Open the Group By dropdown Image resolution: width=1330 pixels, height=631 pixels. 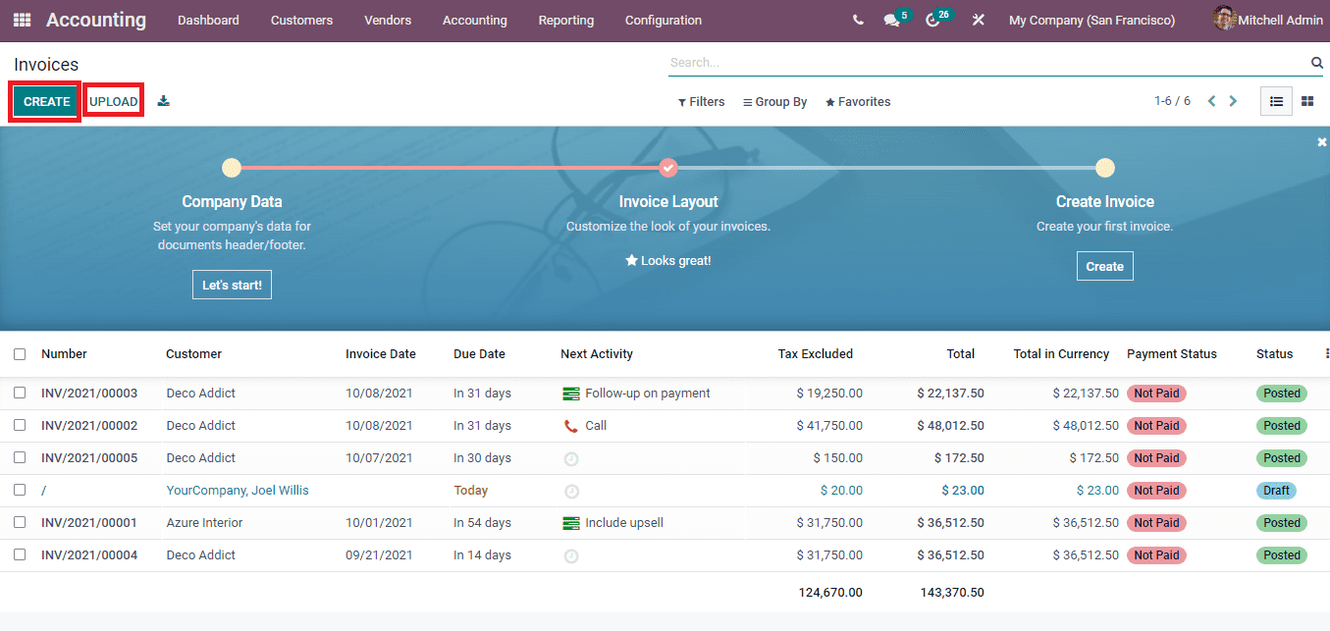(x=774, y=101)
